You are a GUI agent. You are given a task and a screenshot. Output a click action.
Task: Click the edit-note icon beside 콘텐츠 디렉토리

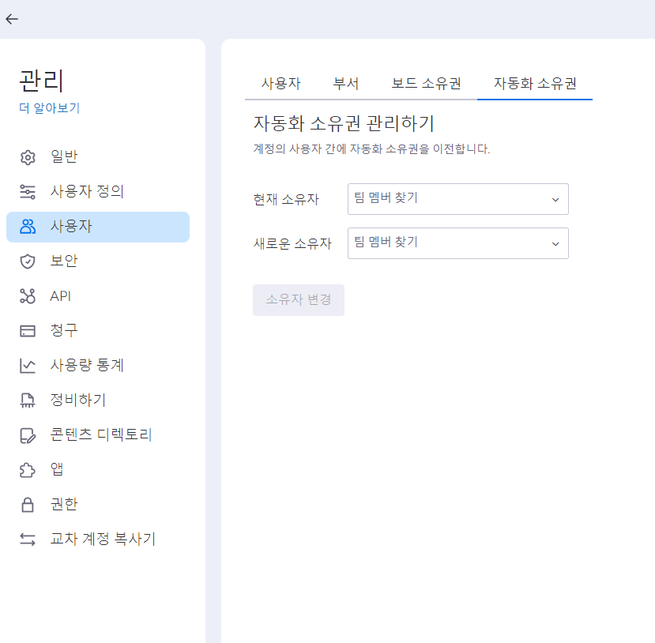pos(28,435)
